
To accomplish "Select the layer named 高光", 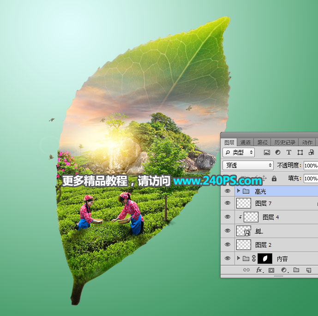I will click(x=260, y=191).
